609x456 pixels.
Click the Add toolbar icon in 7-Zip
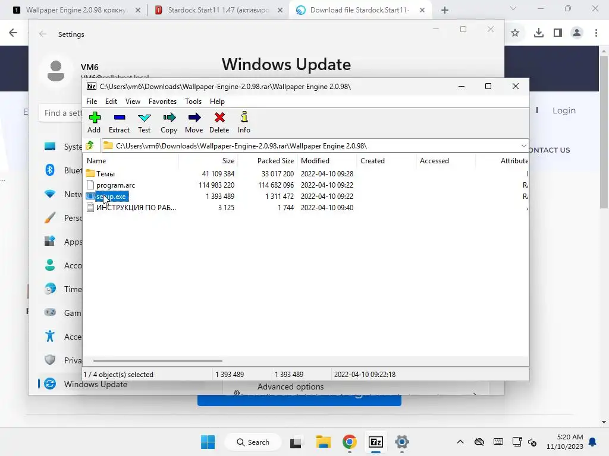[x=95, y=118]
